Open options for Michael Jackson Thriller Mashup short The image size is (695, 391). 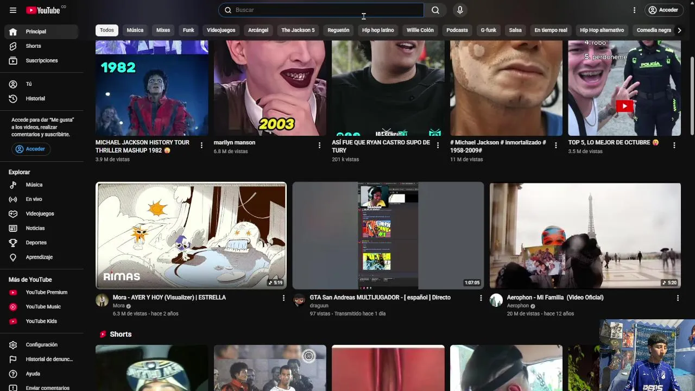201,146
